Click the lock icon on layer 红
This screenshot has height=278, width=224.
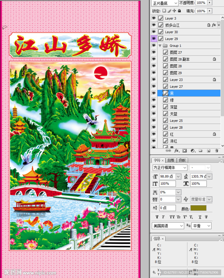coord(214,134)
